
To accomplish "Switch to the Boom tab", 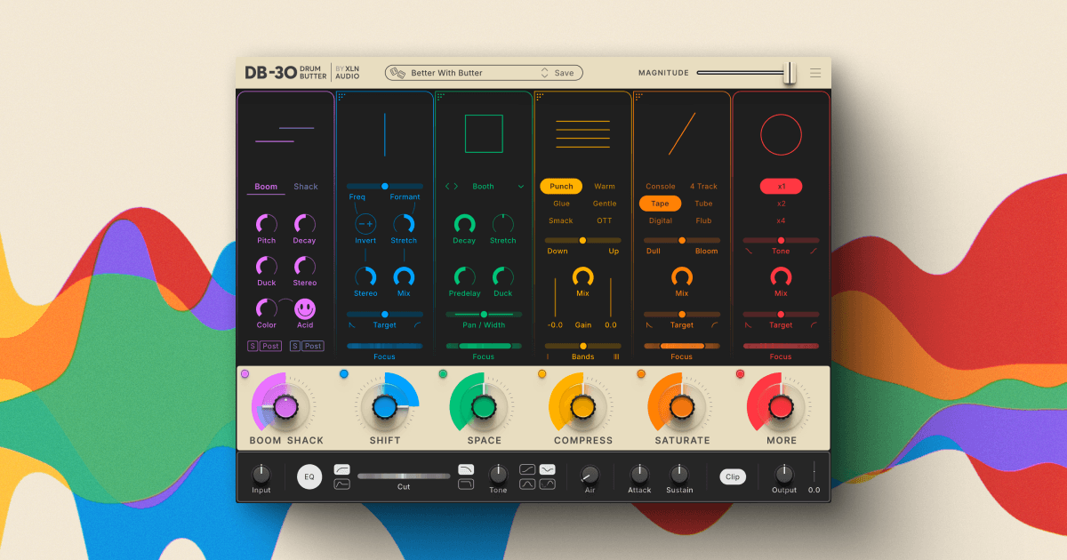I will (x=265, y=187).
